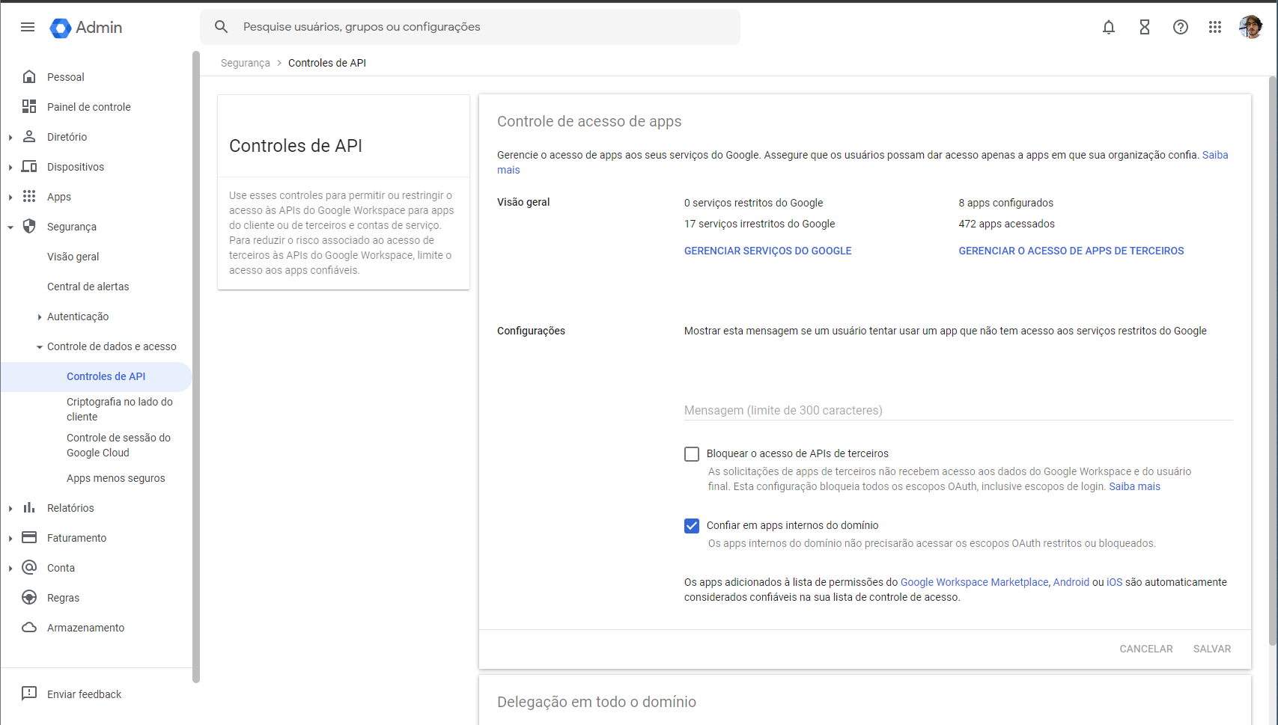
Task: Click the Regras steering wheel icon
Action: [x=29, y=597]
